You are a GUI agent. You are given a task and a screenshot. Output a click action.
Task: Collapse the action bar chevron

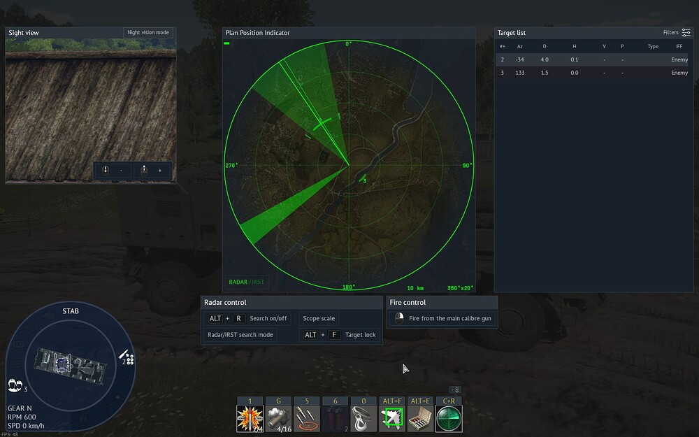coord(455,389)
